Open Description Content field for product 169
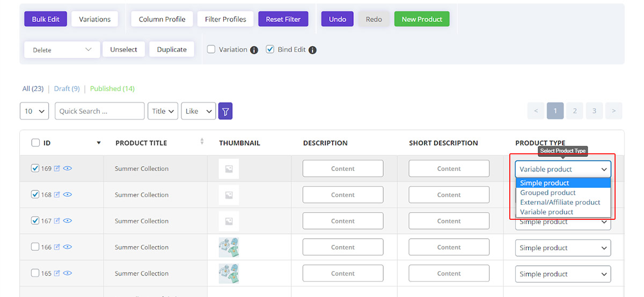This screenshot has height=297, width=644. (x=343, y=168)
